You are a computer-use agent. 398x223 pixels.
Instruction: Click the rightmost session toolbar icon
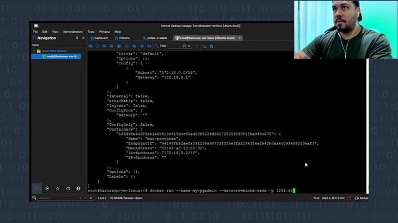211,46
